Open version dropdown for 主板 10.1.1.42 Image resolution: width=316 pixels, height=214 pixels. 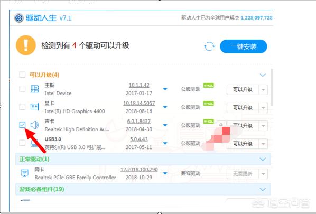165,89
